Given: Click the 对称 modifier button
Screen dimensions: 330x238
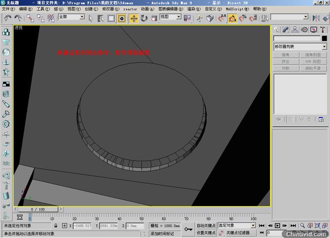Looking at the screenshot, I should (x=286, y=68).
